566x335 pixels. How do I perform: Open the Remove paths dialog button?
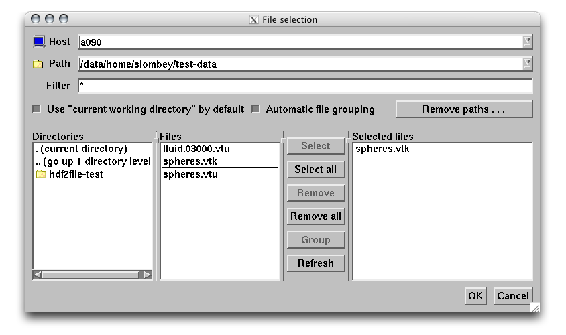pyautogui.click(x=463, y=109)
